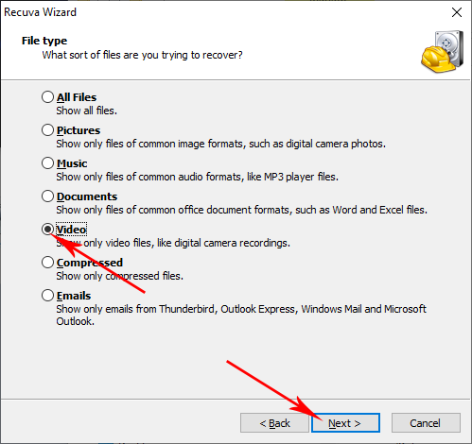
Task: Go back to the previous wizard page
Action: tap(274, 423)
